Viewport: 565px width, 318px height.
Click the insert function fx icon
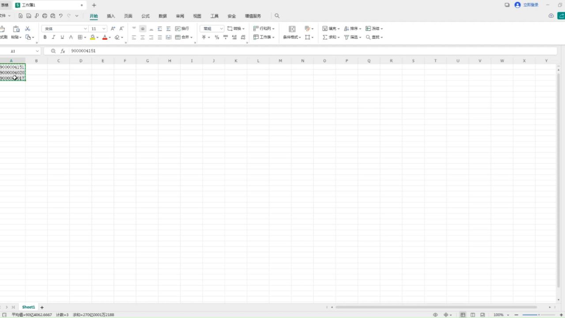pyautogui.click(x=63, y=51)
